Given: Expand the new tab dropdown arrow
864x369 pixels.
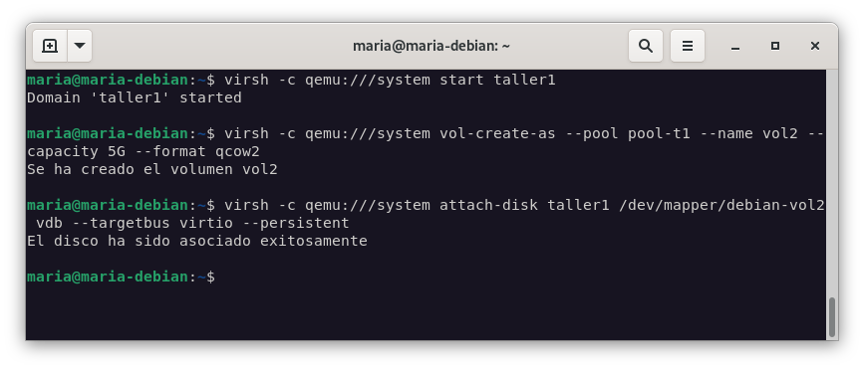Looking at the screenshot, I should pos(80,46).
